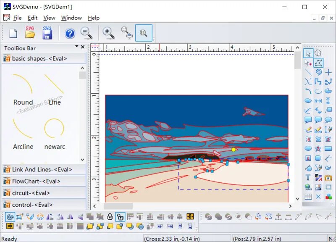Pick the horizontal dimension arrows tool

point(318,101)
